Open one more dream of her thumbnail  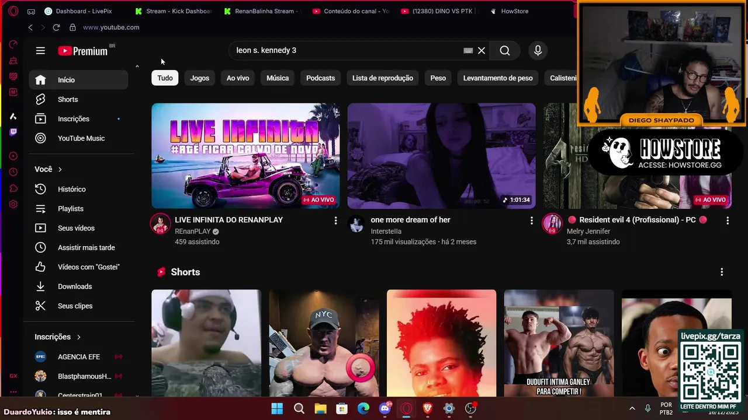pyautogui.click(x=441, y=156)
